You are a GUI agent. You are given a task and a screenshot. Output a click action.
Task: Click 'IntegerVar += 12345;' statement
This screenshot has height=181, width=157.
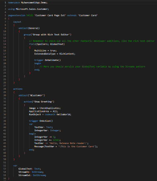(47, 140)
